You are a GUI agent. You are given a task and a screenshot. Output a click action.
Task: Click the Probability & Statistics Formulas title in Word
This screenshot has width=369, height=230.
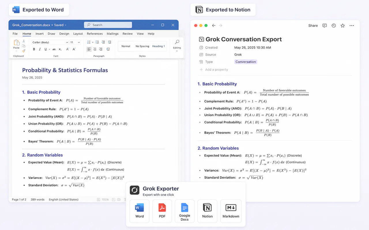(65, 70)
